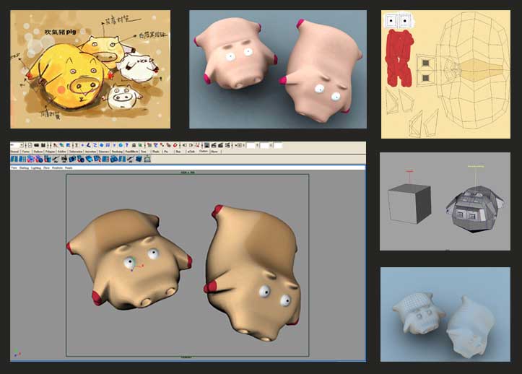This screenshot has width=522, height=374.
Task: Open the Panels menu in viewport panel
Action: pos(69,168)
